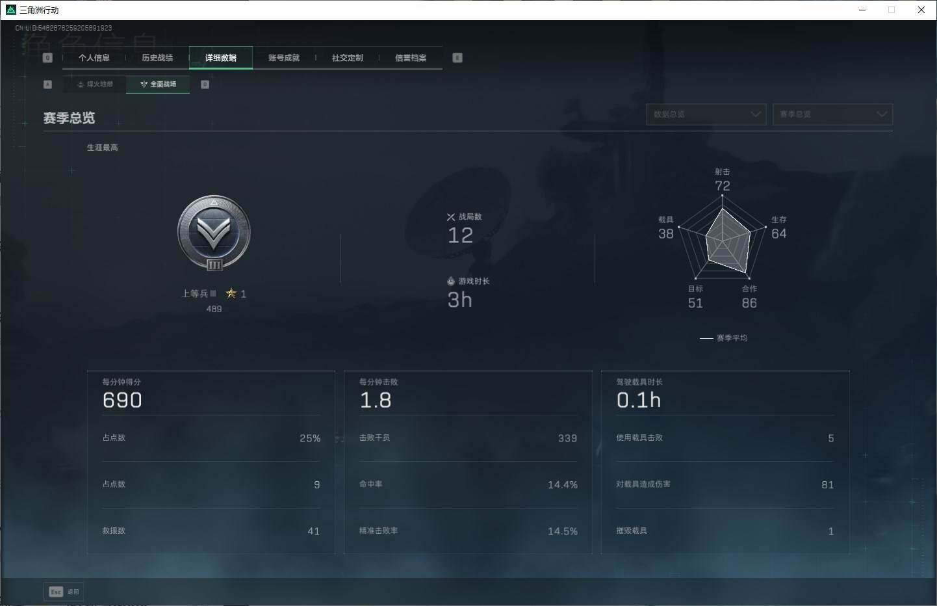
Task: Open the 社交定制 tab
Action: pyautogui.click(x=348, y=58)
